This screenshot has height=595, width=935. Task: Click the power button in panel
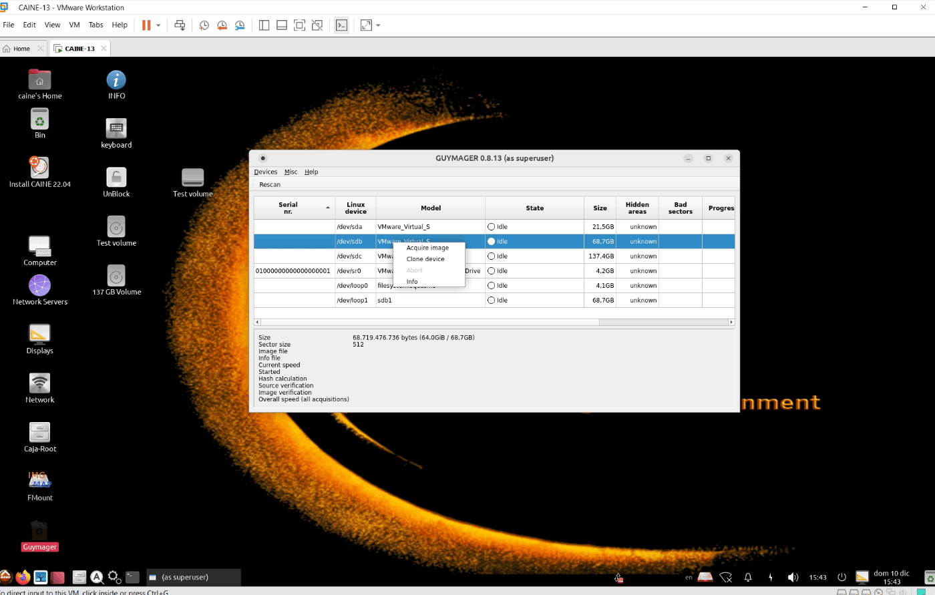tap(841, 578)
